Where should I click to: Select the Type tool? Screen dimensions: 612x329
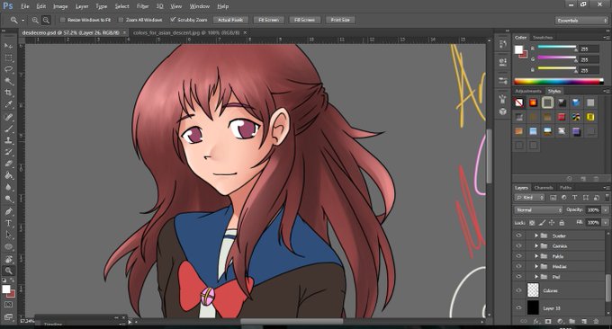pyautogui.click(x=8, y=223)
